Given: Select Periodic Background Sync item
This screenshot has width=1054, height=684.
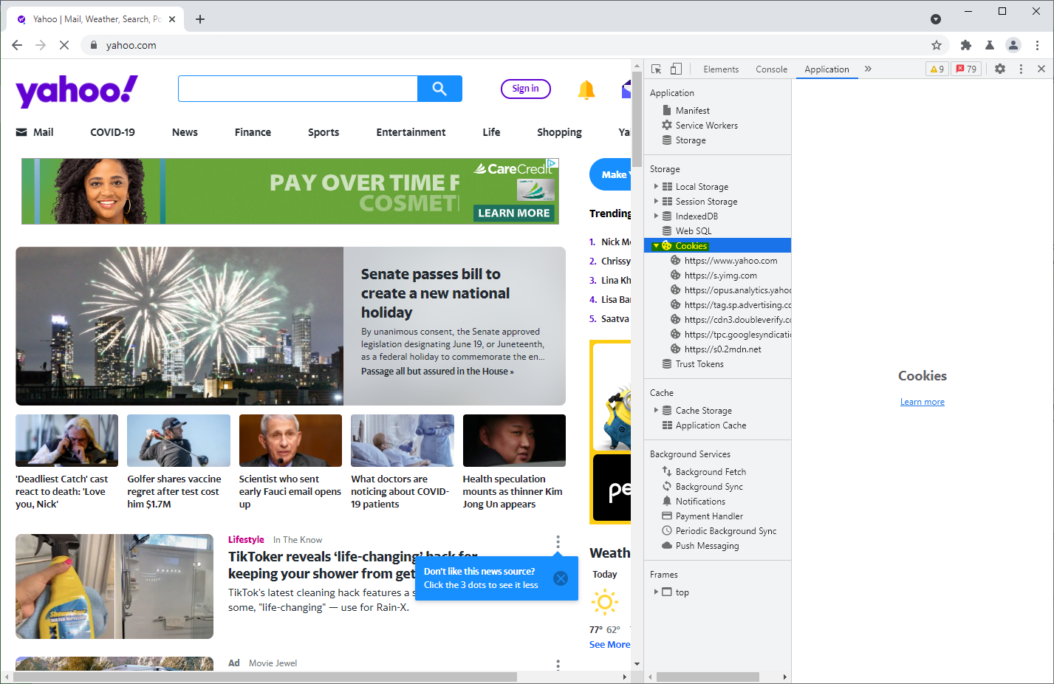Looking at the screenshot, I should pyautogui.click(x=726, y=530).
